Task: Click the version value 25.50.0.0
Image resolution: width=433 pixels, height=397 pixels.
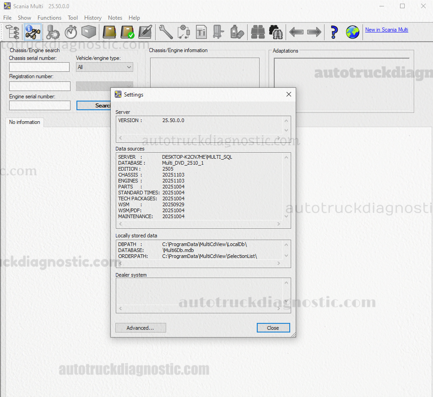Action: [x=173, y=121]
